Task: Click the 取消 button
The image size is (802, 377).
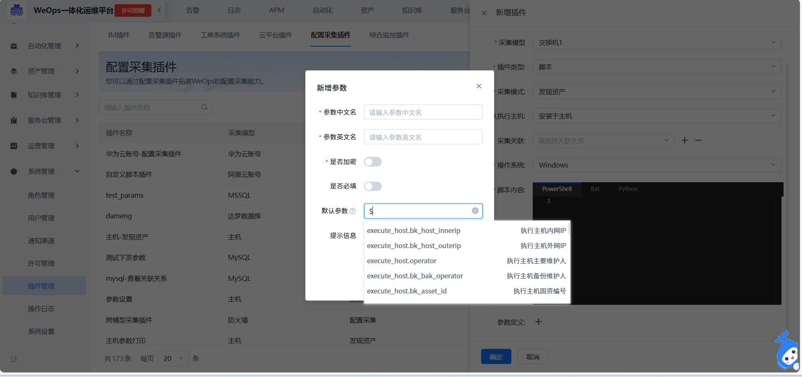Action: (x=532, y=357)
